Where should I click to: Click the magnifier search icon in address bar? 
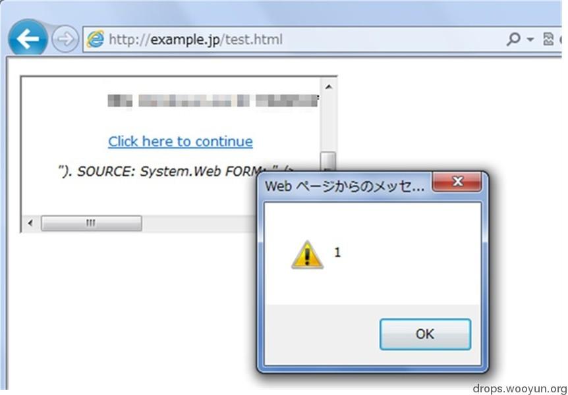click(x=513, y=39)
